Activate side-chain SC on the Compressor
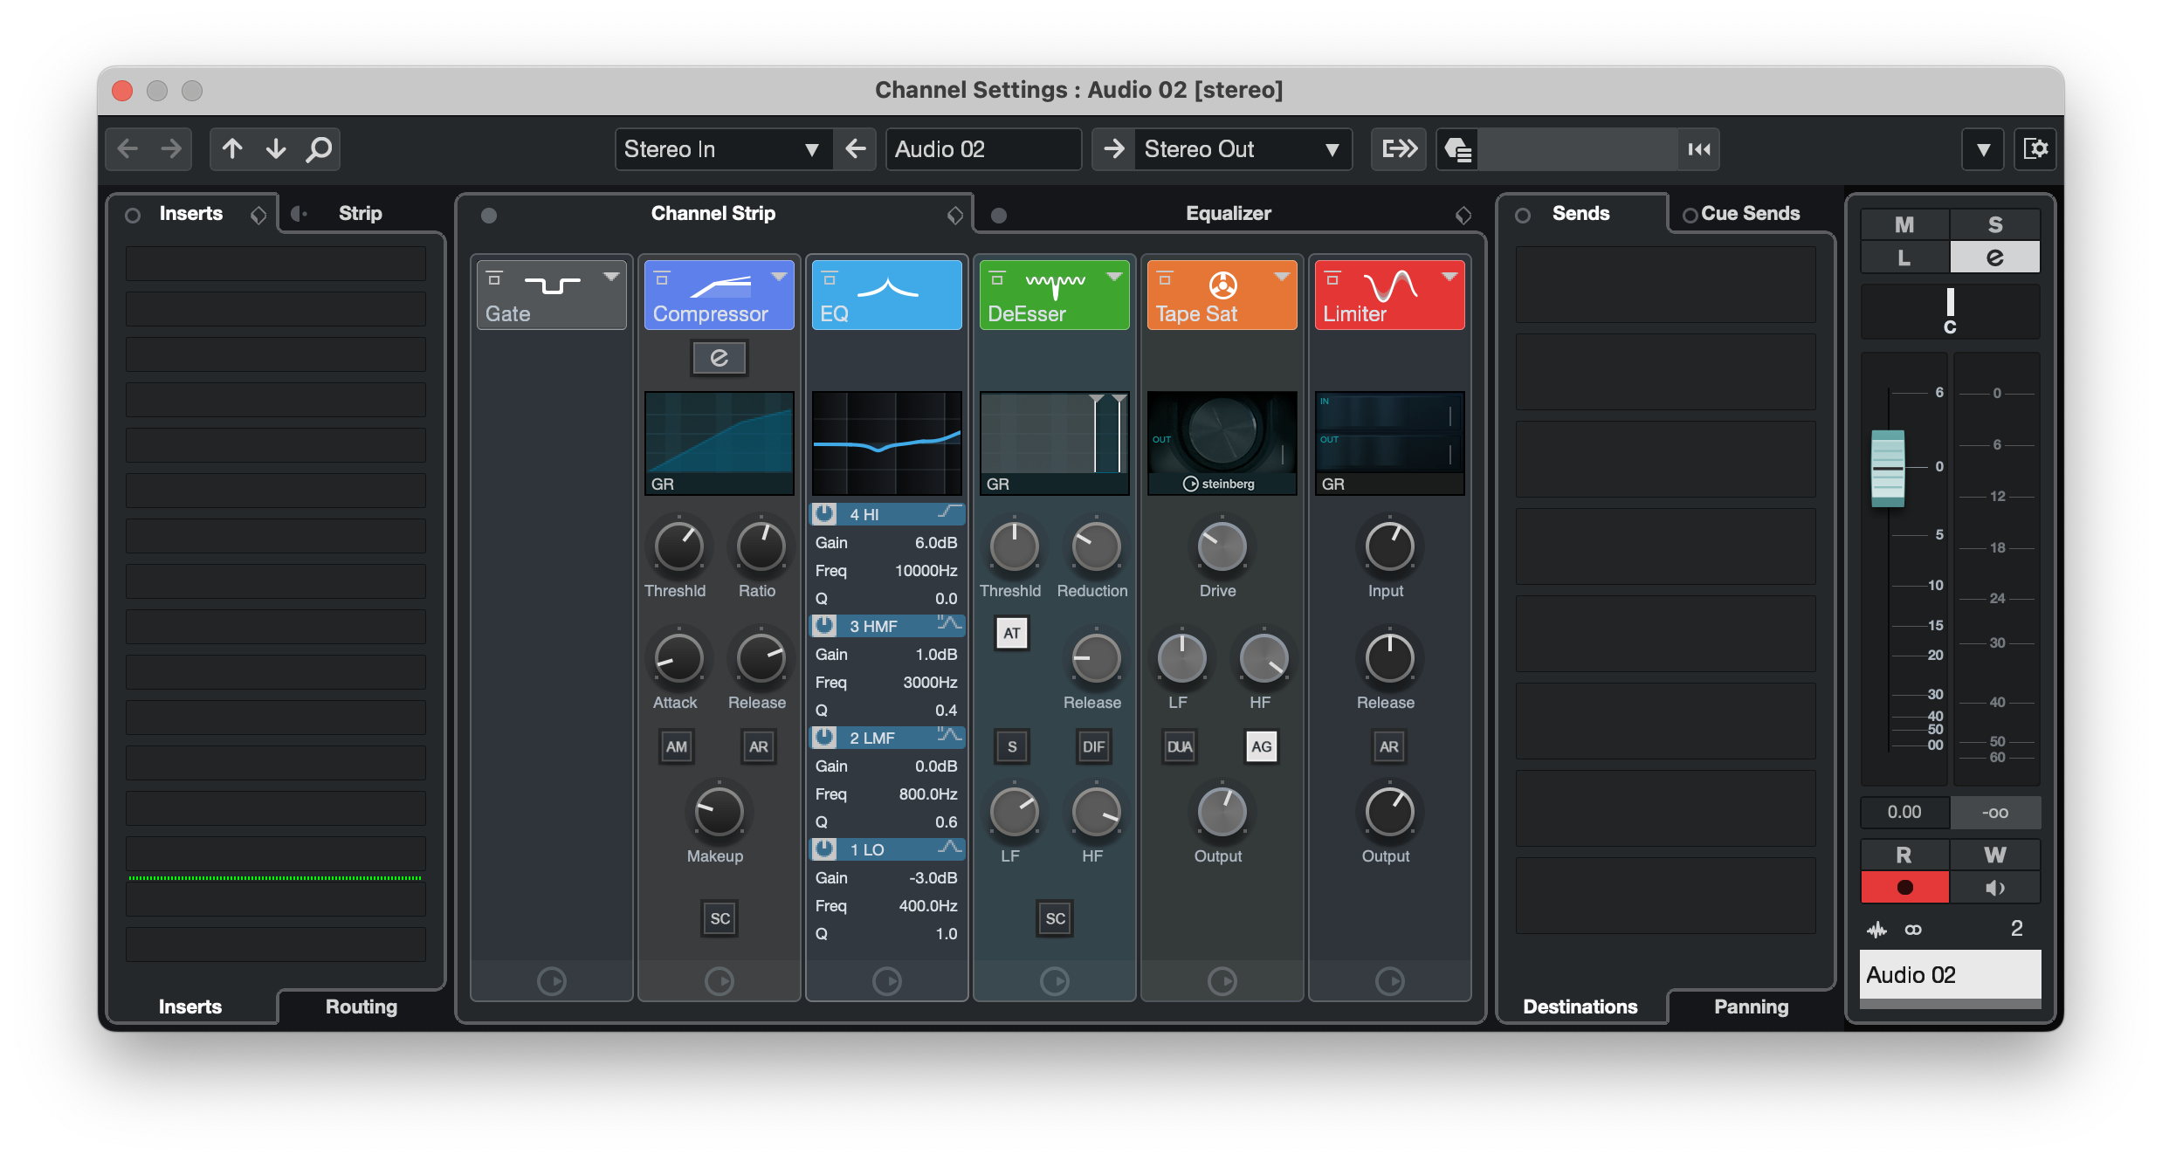The image size is (2162, 1161). pyautogui.click(x=719, y=917)
